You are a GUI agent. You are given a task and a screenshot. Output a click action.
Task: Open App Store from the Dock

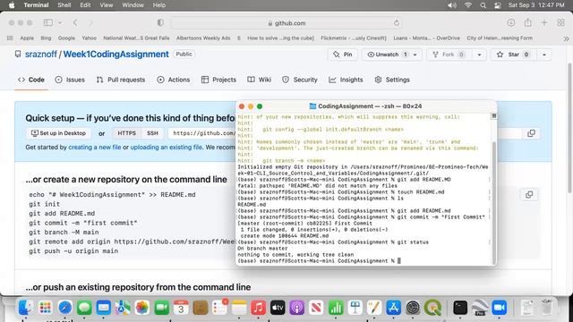(x=394, y=308)
